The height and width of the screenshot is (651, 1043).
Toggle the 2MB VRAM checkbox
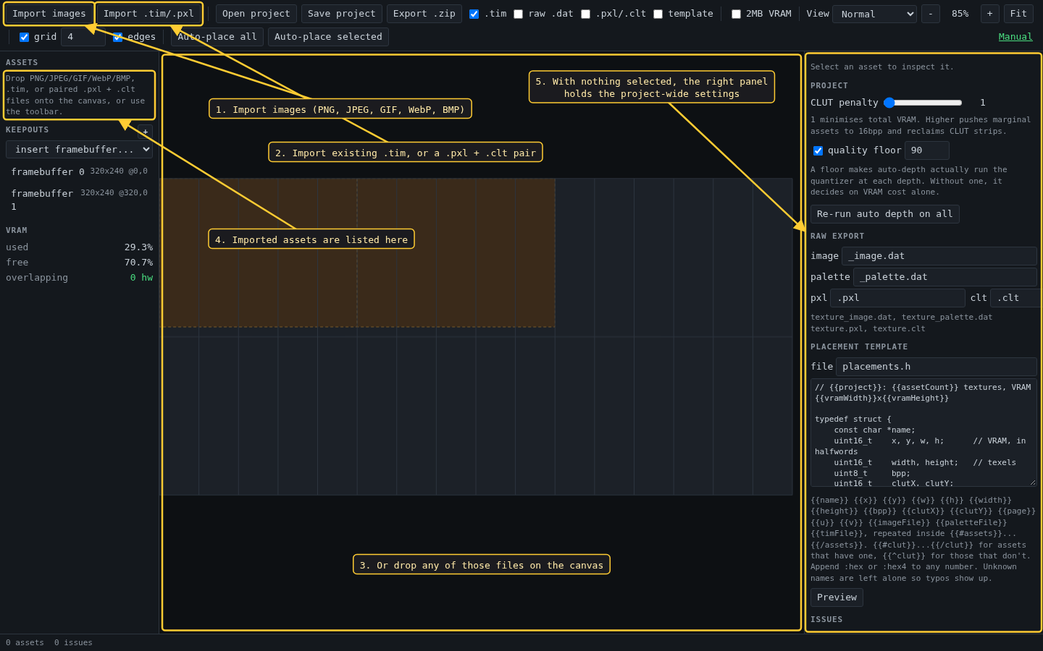736,14
